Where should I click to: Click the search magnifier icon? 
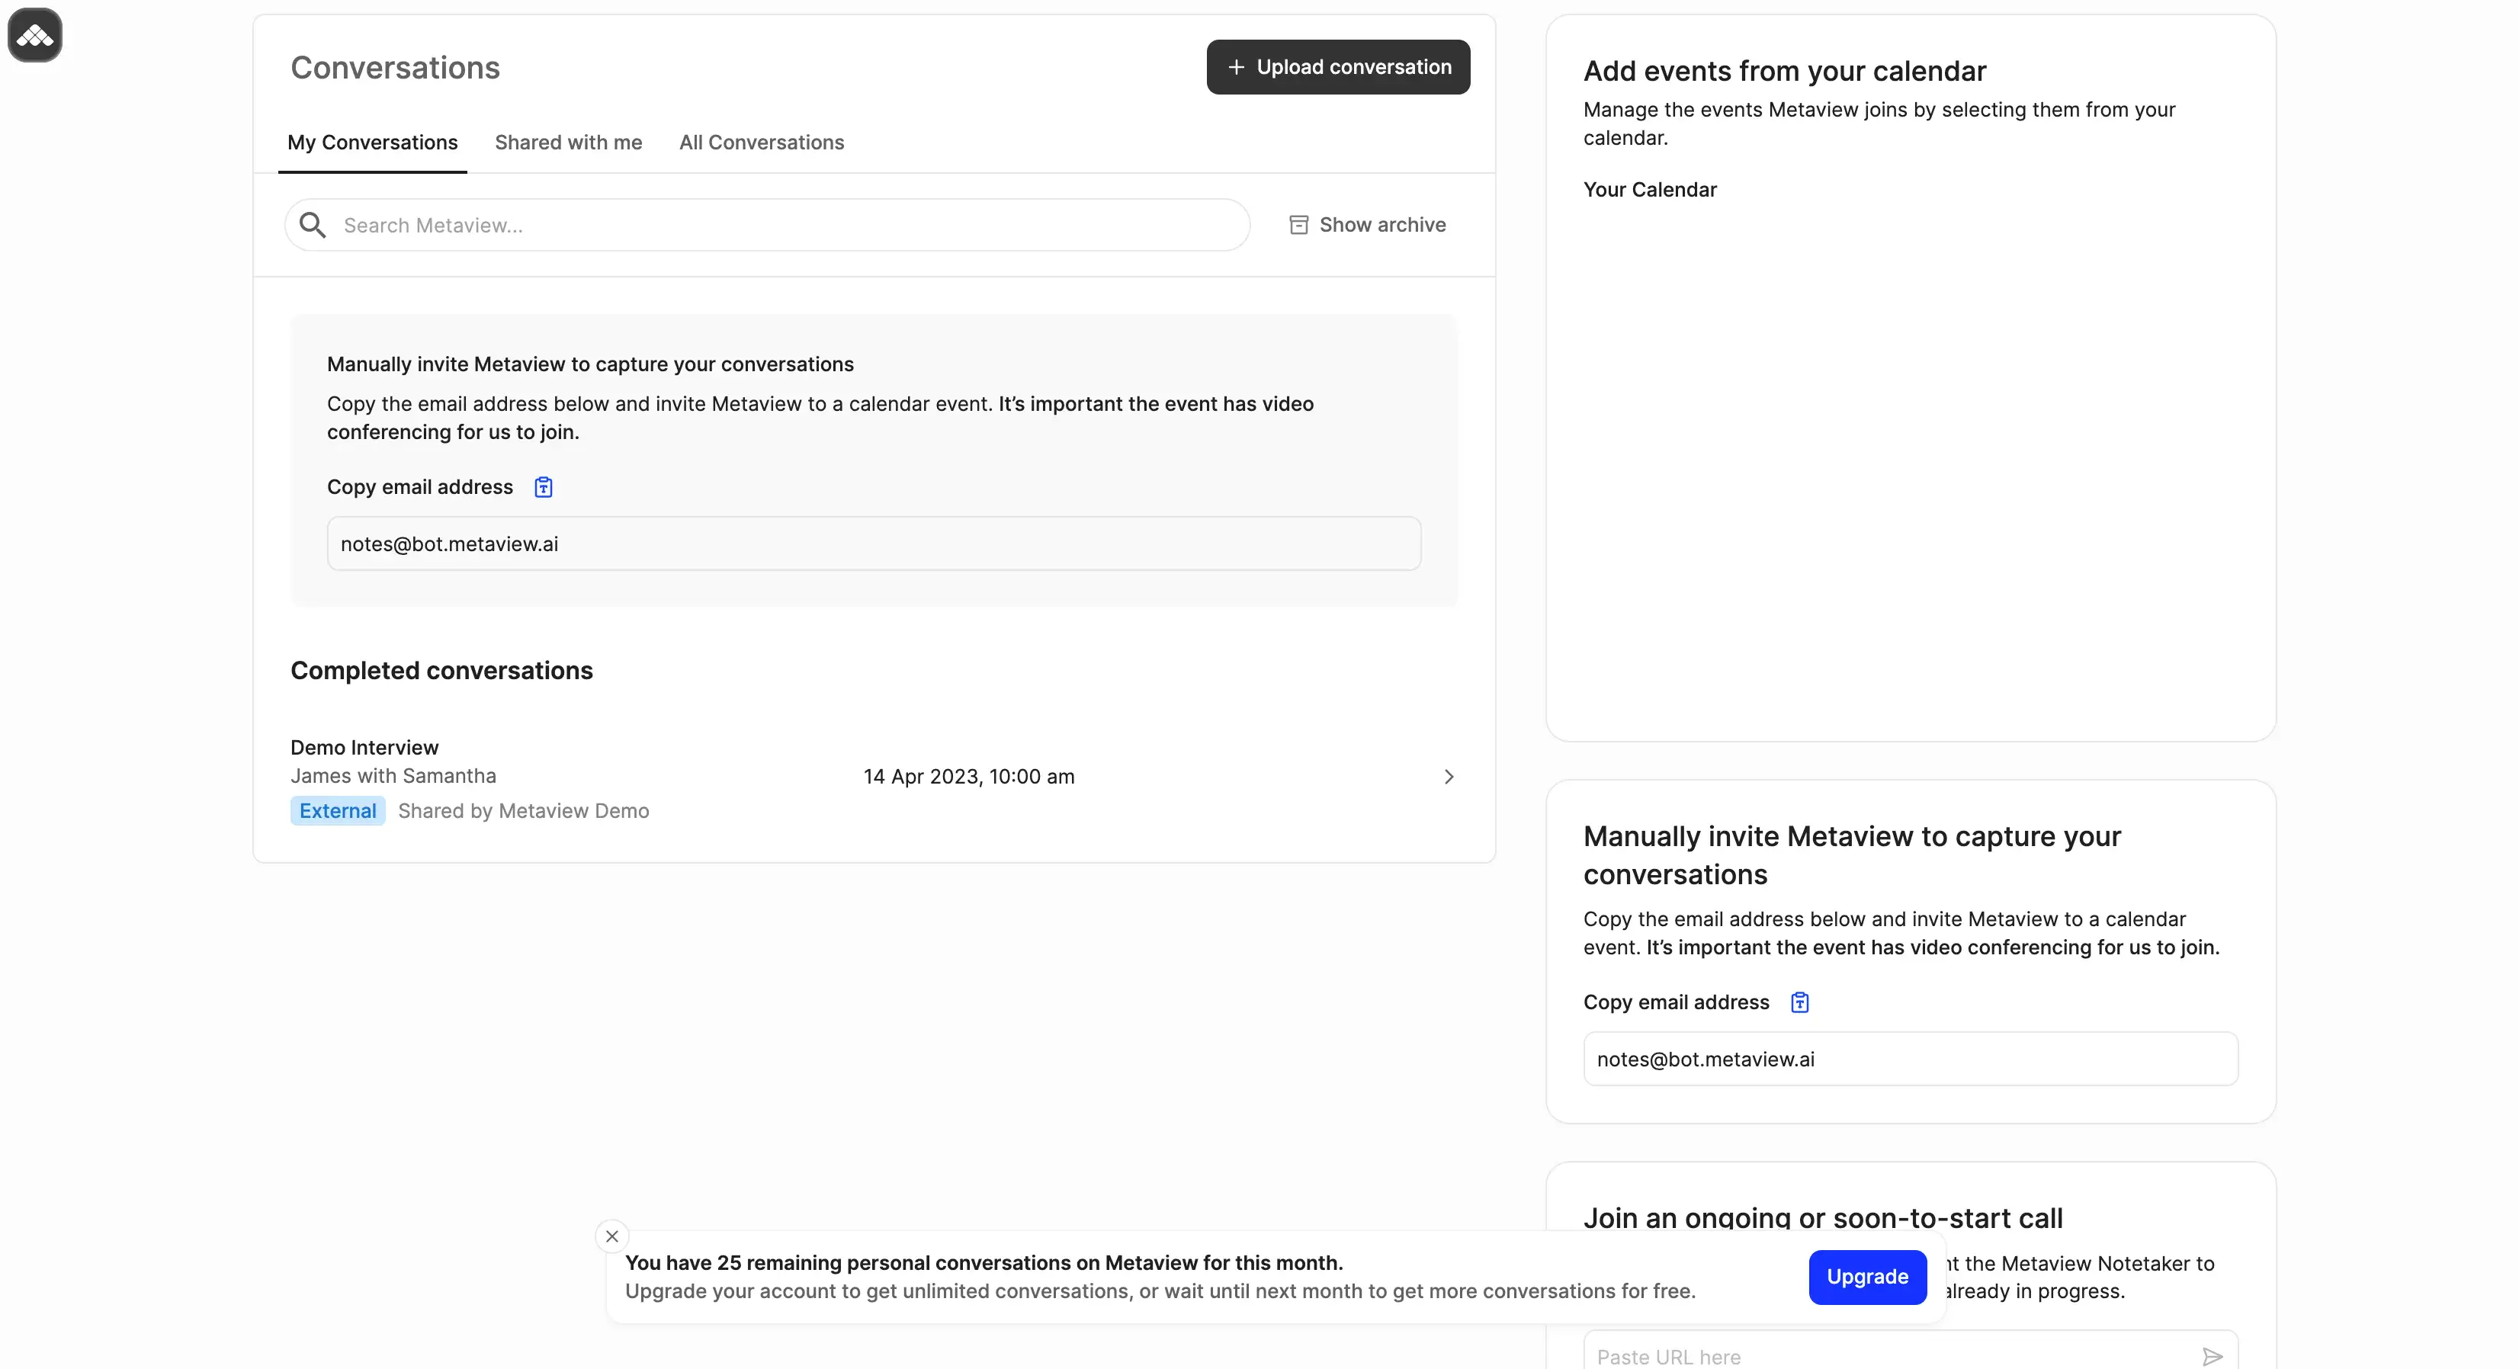[312, 225]
